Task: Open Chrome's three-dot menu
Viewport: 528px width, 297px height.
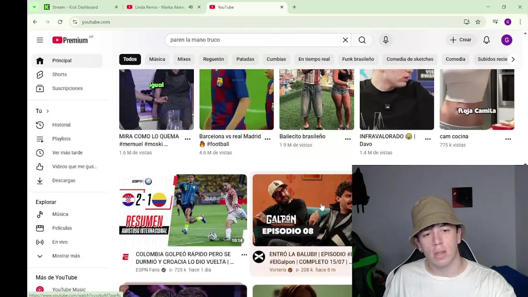Action: click(520, 22)
